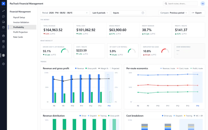Toggle Projected series in legend
Viewport: 208px width, 130px height.
[114, 68]
